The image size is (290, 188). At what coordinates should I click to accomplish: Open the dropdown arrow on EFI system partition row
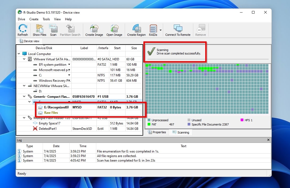pyautogui.click(x=69, y=64)
